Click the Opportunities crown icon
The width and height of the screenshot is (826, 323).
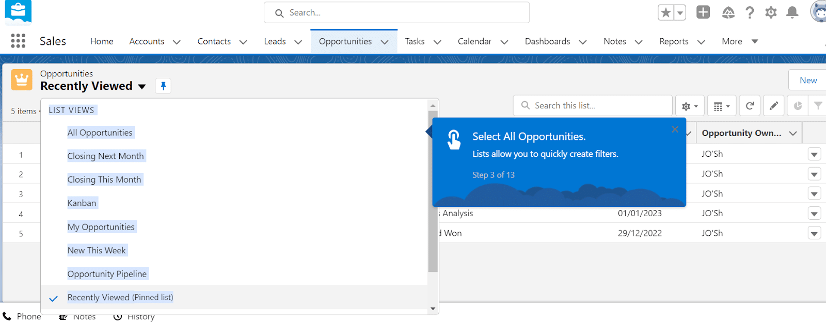coord(22,80)
